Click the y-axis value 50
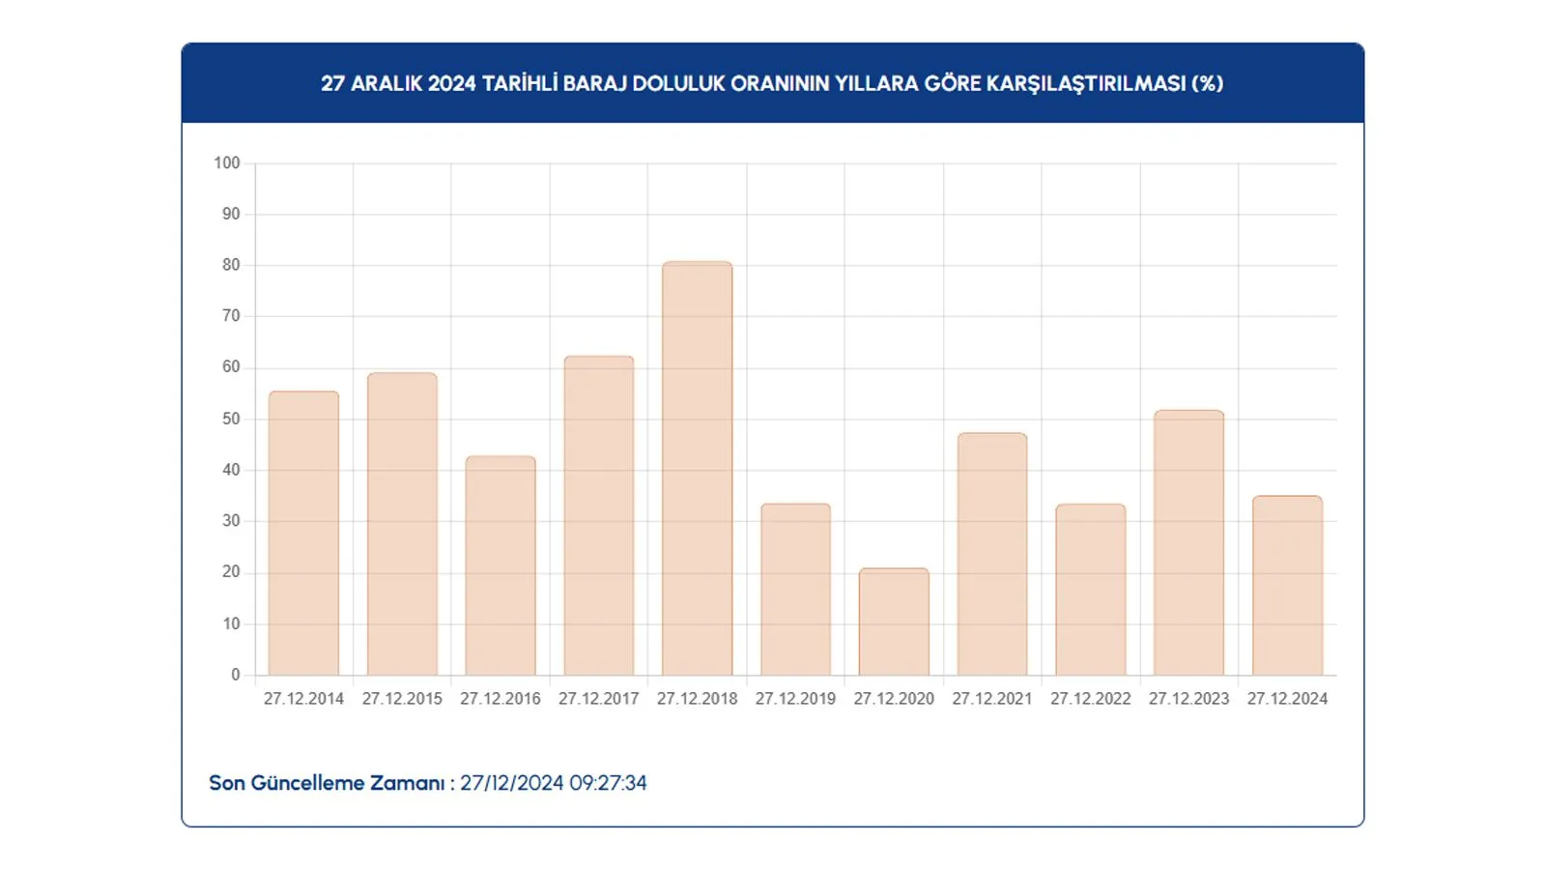The image size is (1546, 870). point(231,419)
